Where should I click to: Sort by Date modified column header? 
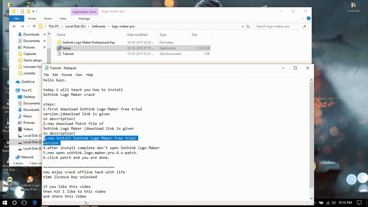click(141, 35)
